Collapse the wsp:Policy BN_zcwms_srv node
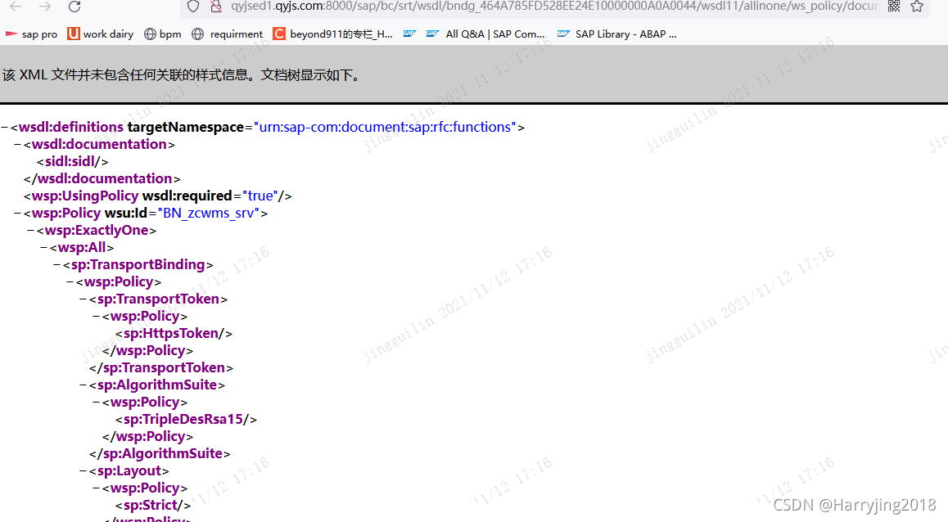 coord(17,214)
